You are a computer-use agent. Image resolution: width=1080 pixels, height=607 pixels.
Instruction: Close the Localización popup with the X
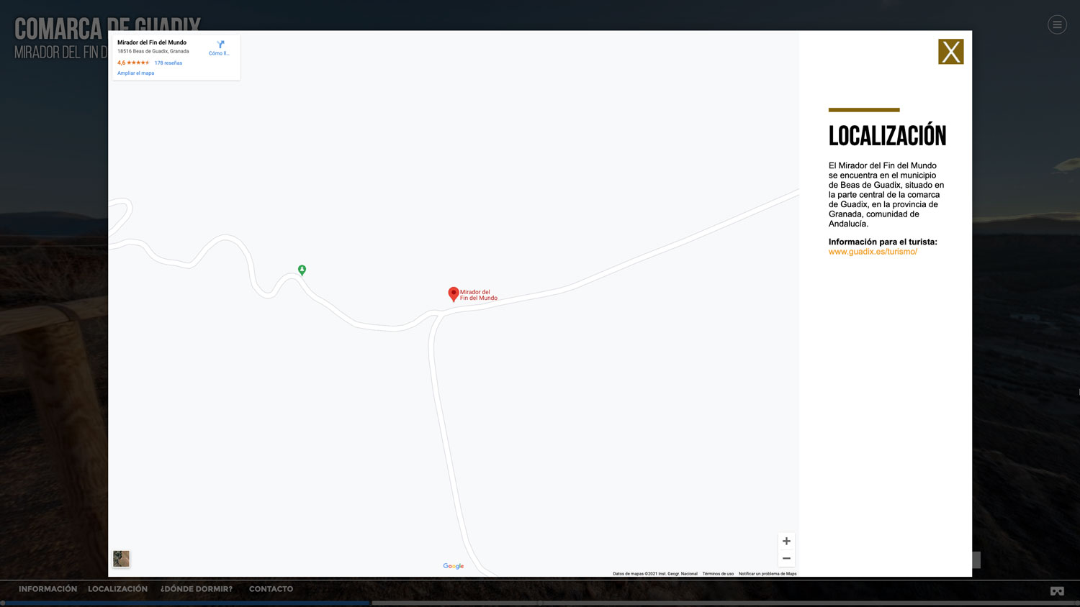pos(950,52)
